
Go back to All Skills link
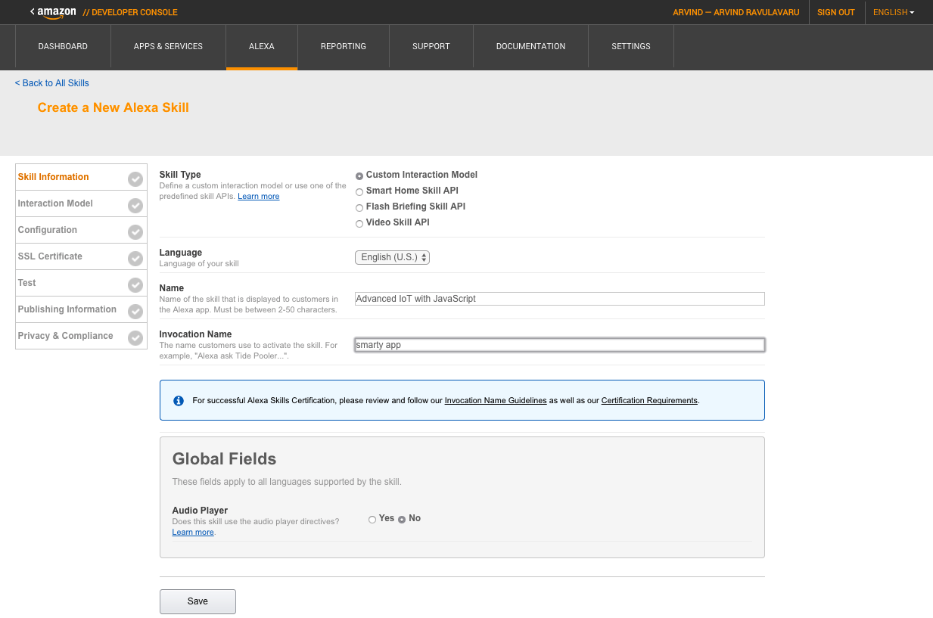coord(52,83)
